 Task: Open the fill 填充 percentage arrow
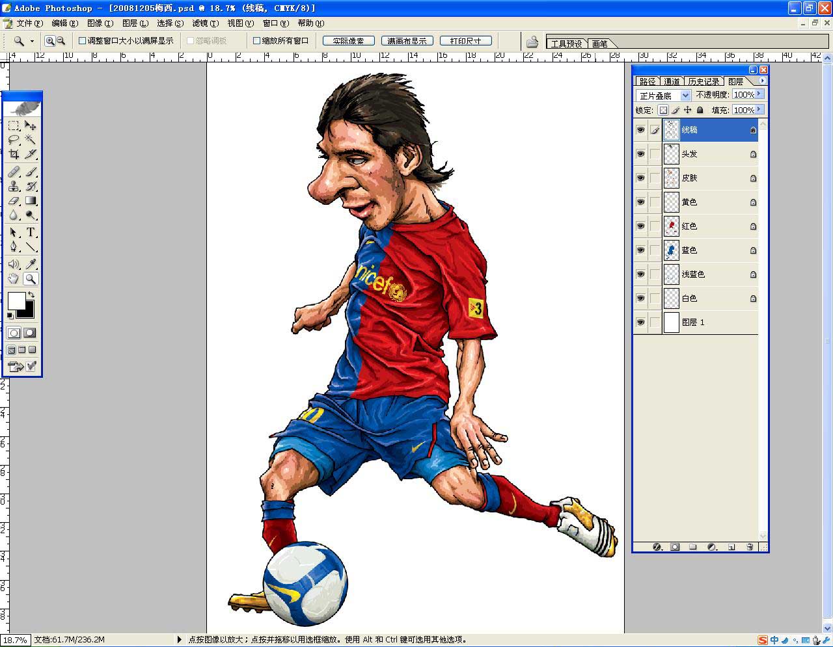tap(759, 110)
